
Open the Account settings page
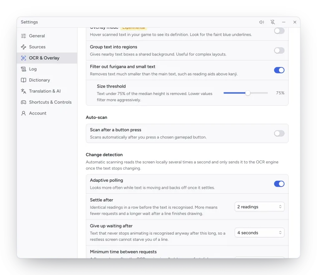point(47,113)
